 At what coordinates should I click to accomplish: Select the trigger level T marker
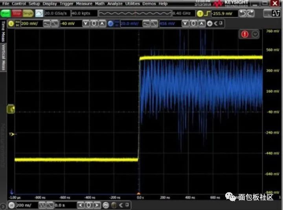tap(12, 134)
